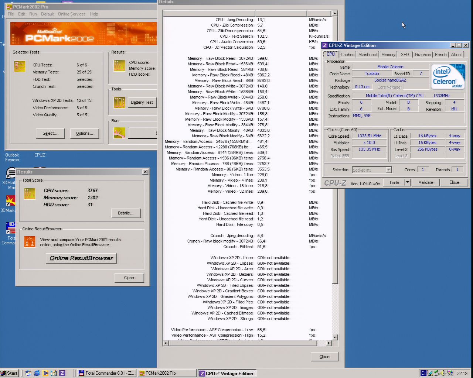The width and height of the screenshot is (473, 378).
Task: Open the SPD tab in CPU-Z
Action: pos(405,55)
